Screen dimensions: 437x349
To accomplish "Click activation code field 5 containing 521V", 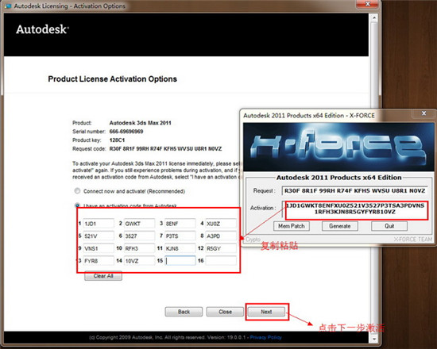I will [x=99, y=236].
